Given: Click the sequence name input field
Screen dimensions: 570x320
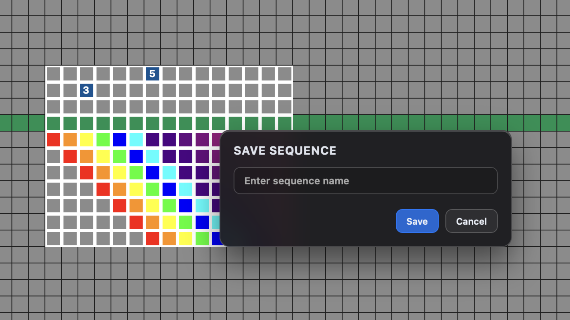Looking at the screenshot, I should 365,181.
